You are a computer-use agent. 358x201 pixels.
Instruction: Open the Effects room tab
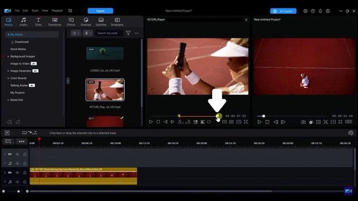pyautogui.click(x=71, y=22)
